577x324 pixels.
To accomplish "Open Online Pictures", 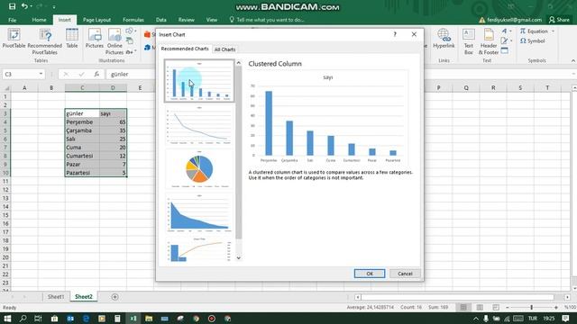I will [114, 41].
